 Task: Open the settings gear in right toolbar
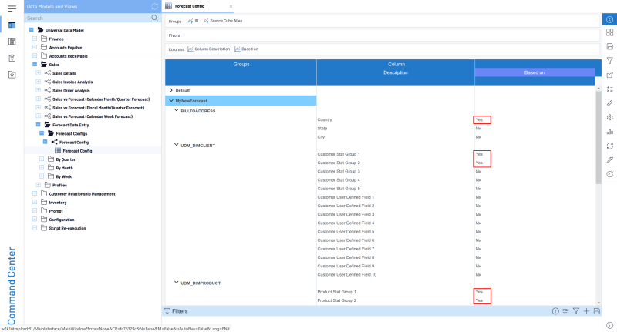(609, 117)
